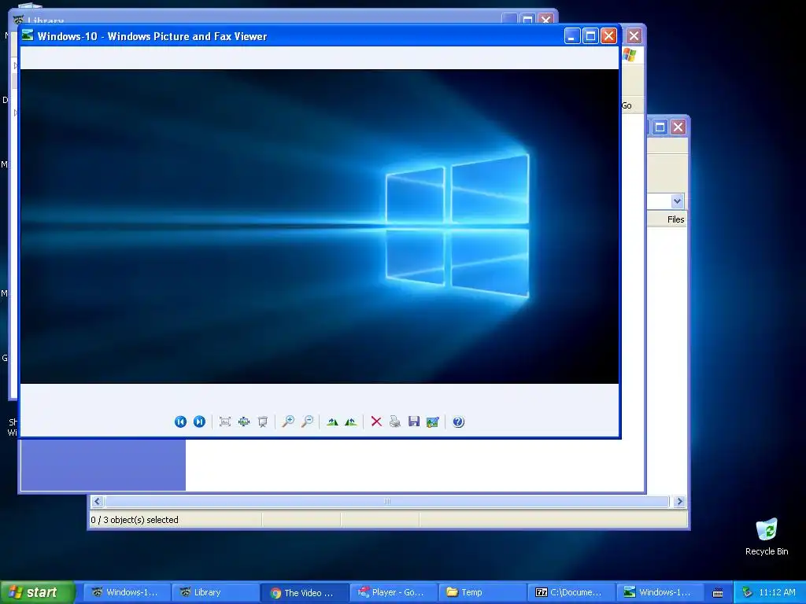Click the first Windows-1... taskbar button
The width and height of the screenshot is (806, 604).
point(127,592)
